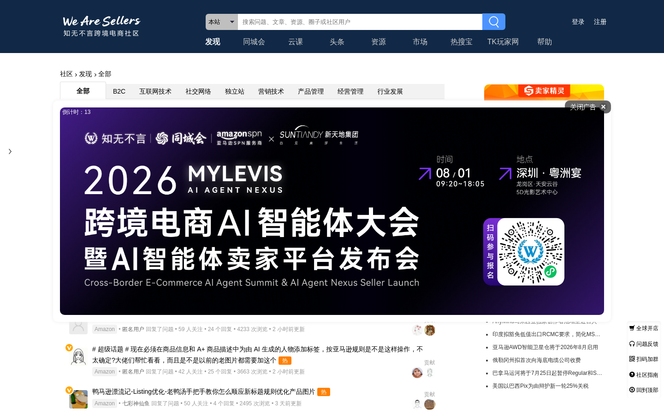Select the 产品管理 category tab
This screenshot has height=415, width=664.
[311, 91]
